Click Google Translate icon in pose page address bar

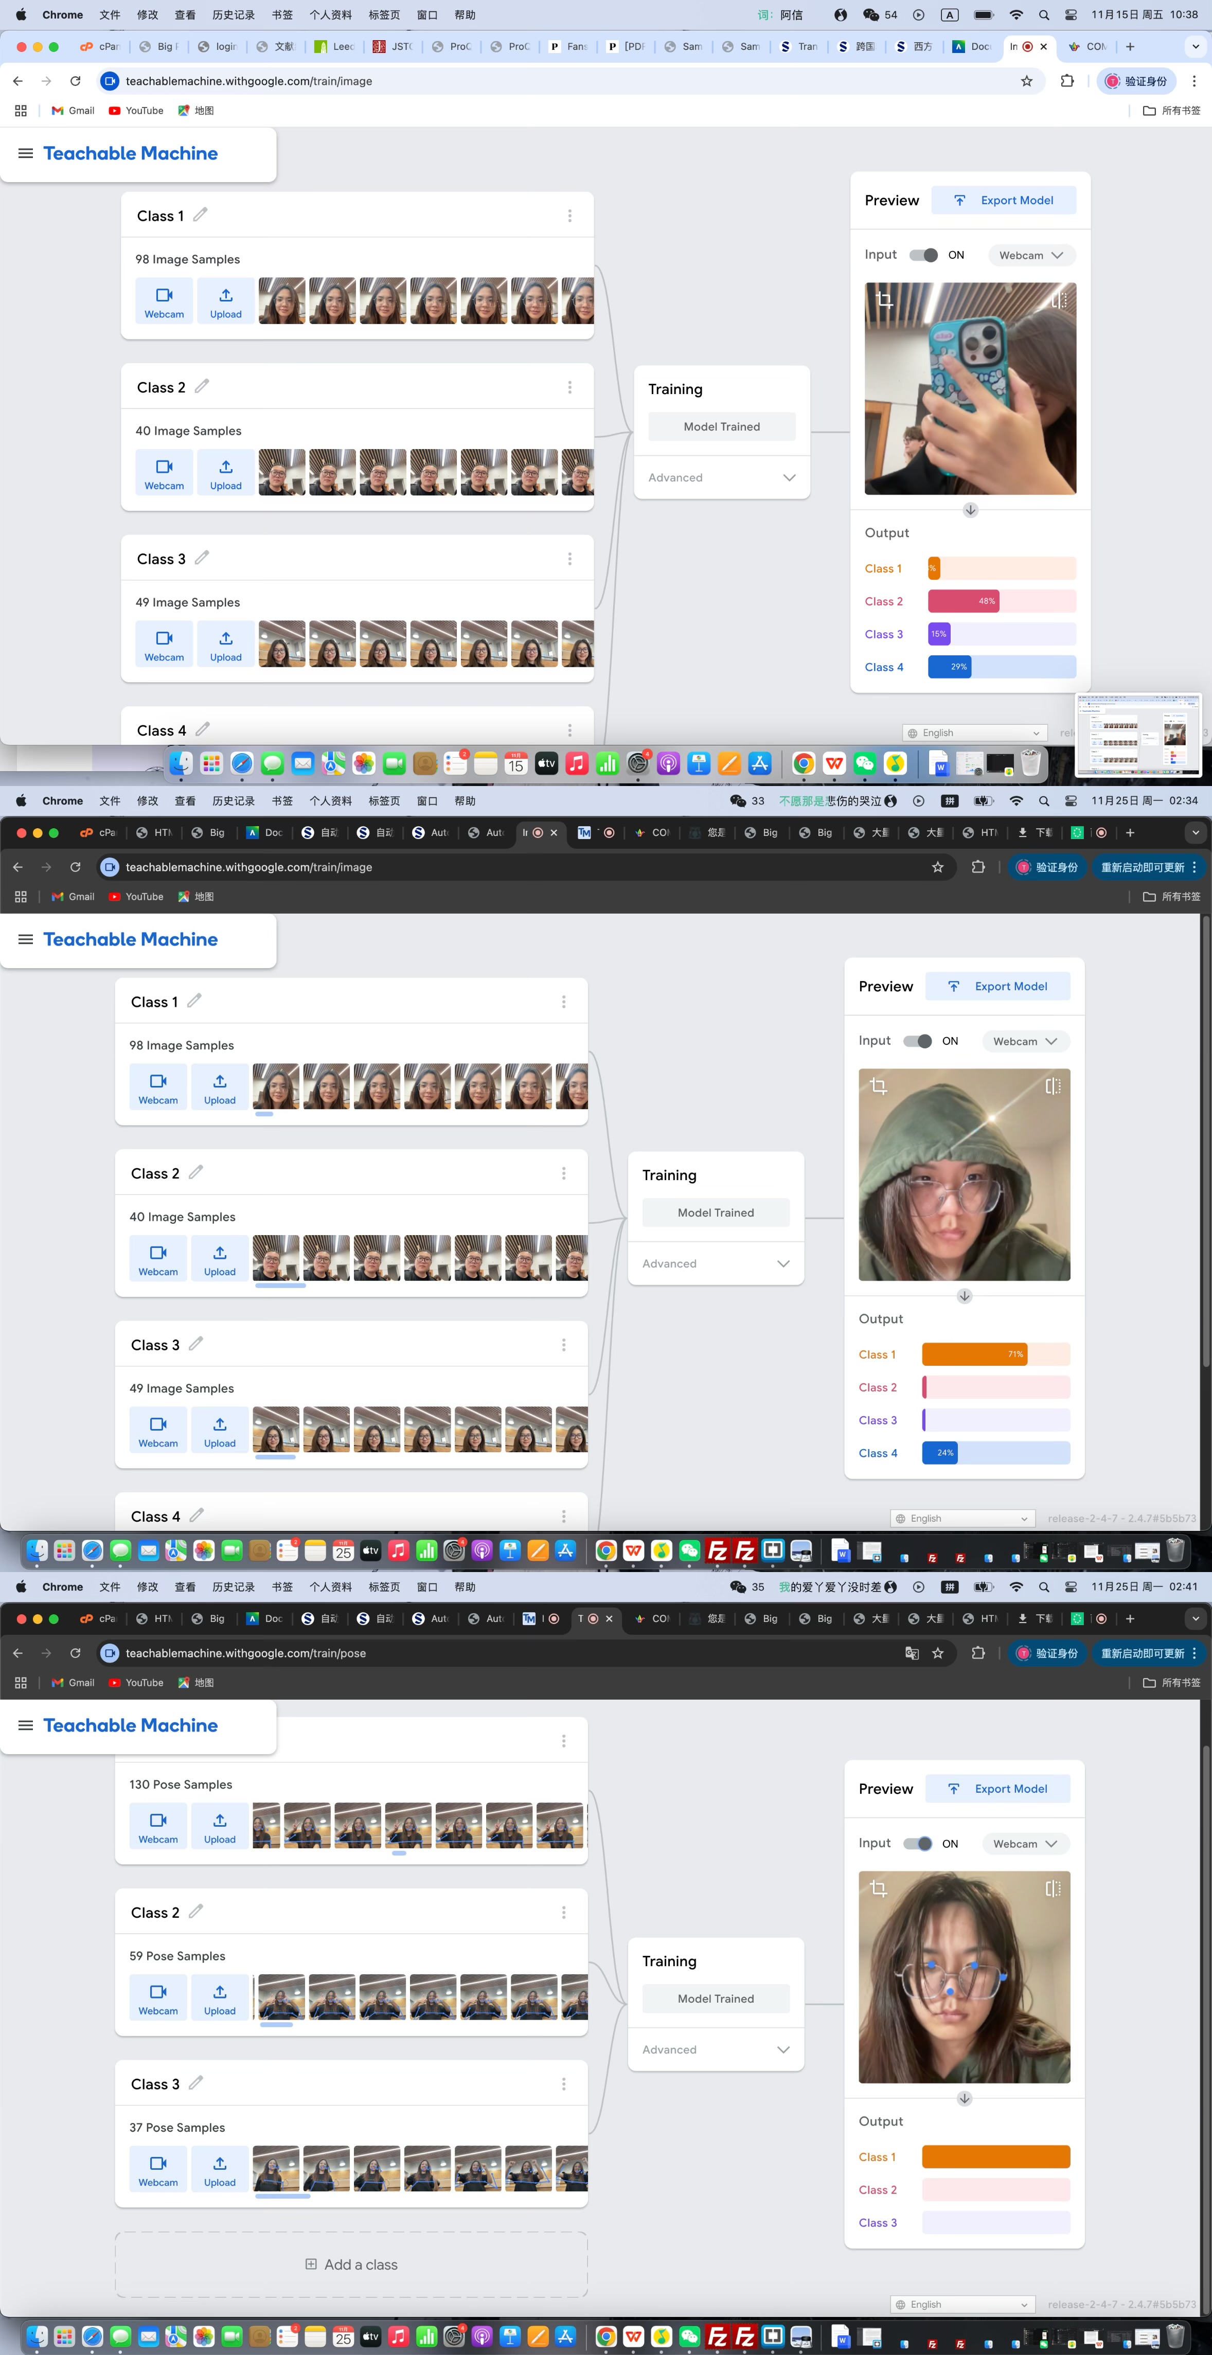click(x=911, y=1653)
